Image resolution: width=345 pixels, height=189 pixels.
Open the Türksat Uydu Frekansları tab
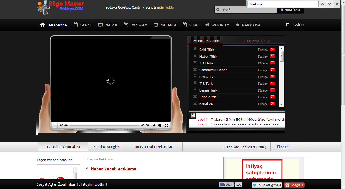[154, 147]
